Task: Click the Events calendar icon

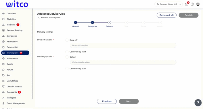Action: 3,64
